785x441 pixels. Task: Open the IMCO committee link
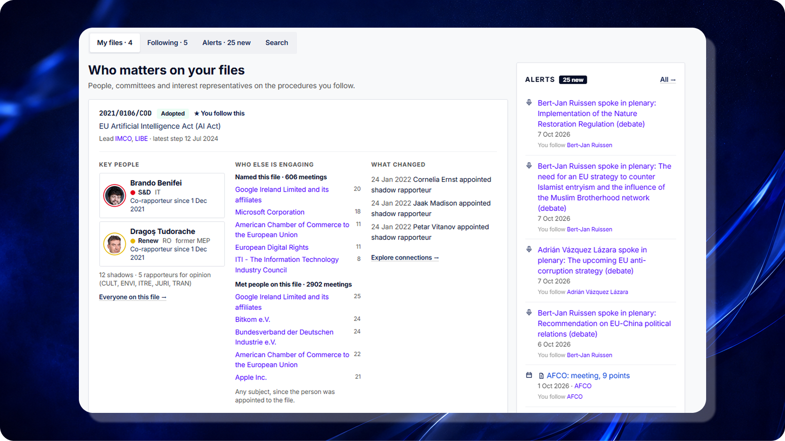tap(123, 139)
